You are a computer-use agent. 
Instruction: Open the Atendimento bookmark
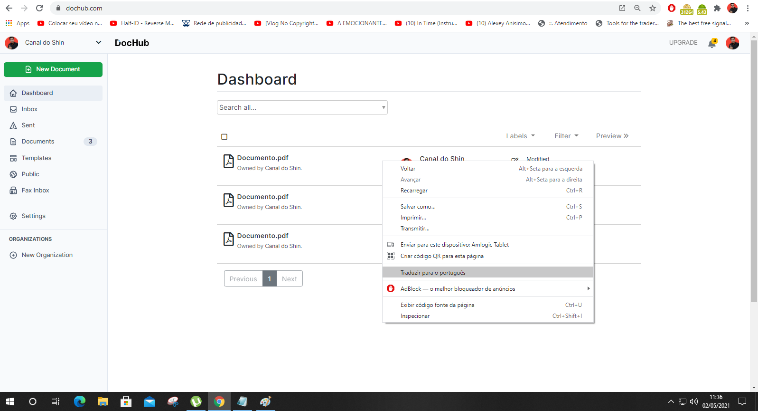click(563, 23)
